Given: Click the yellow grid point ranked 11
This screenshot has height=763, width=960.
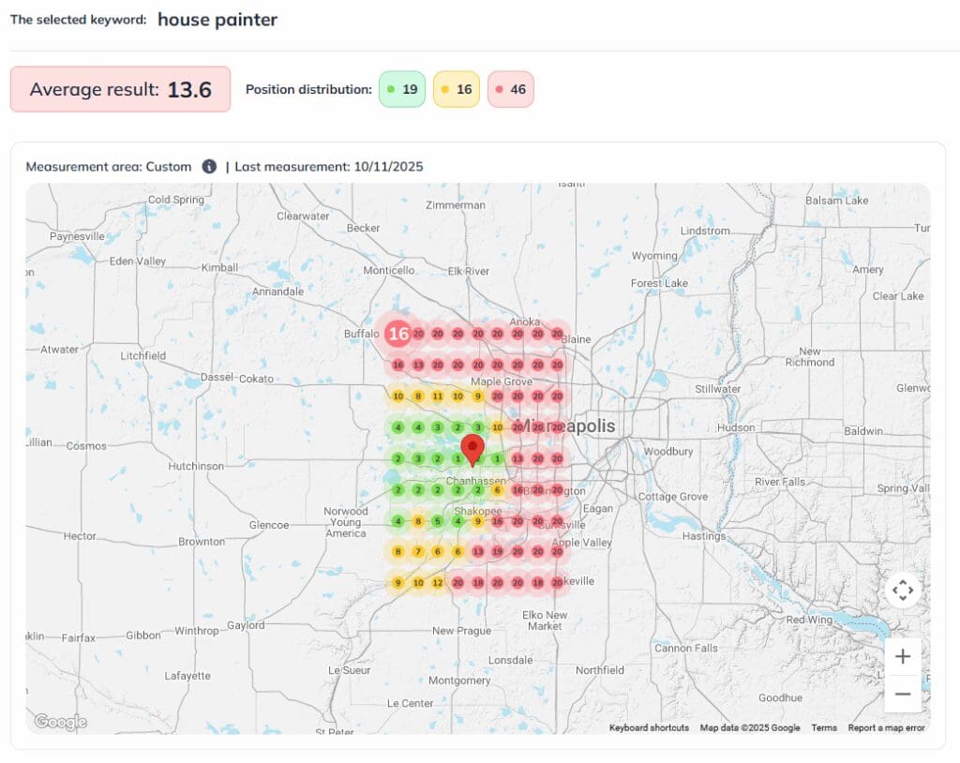Looking at the screenshot, I should tap(438, 396).
